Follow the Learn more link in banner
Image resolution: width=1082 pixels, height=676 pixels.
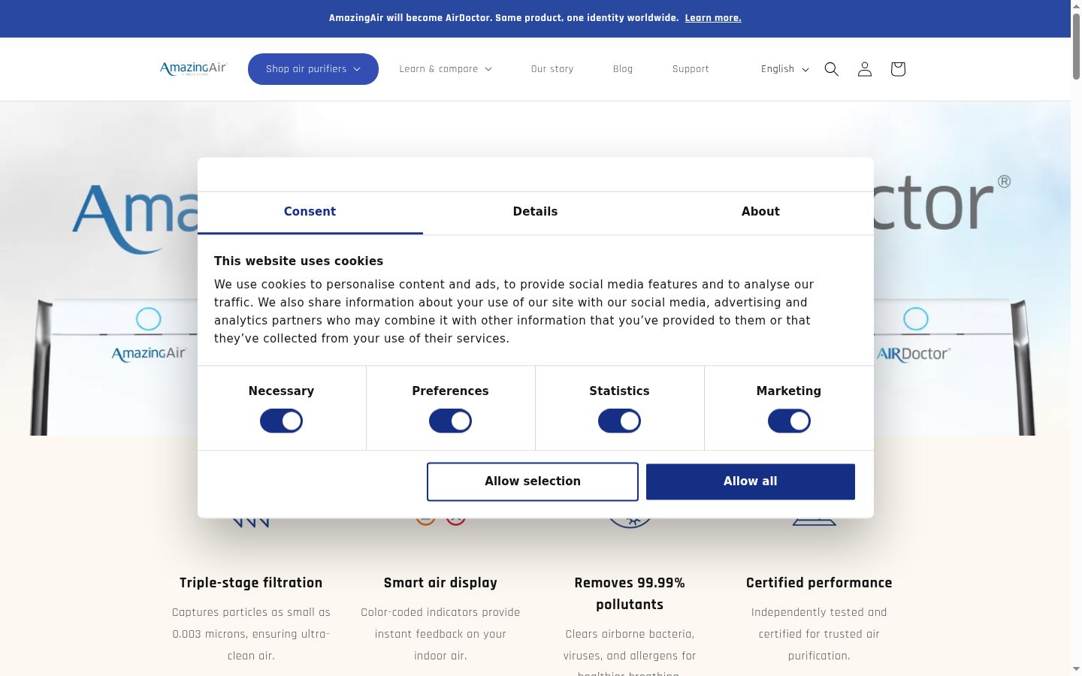pos(713,18)
